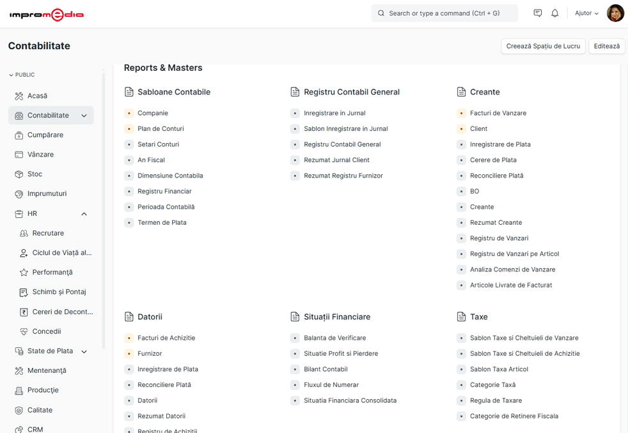Open the Ajutor help dropdown
The width and height of the screenshot is (628, 433).
click(586, 13)
